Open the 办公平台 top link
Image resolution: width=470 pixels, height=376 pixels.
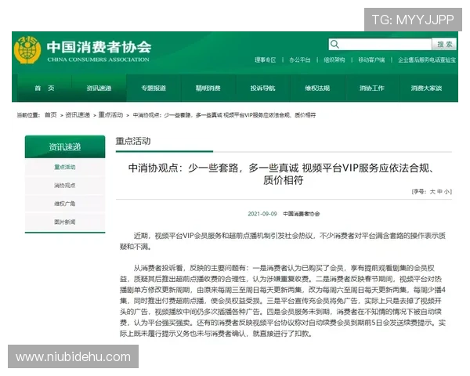pyautogui.click(x=300, y=60)
